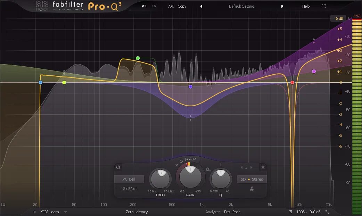
Task: Open the Bell filter shape dropdown
Action: [129, 179]
